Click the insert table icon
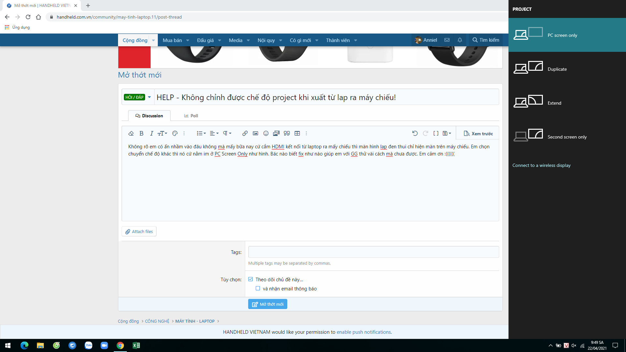 [297, 133]
